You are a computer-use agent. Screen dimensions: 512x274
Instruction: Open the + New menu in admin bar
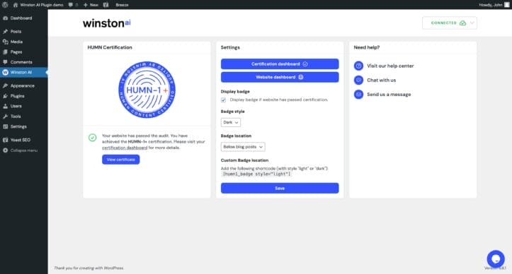[91, 5]
